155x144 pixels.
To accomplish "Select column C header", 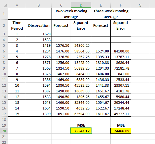I will click(x=61, y=5).
